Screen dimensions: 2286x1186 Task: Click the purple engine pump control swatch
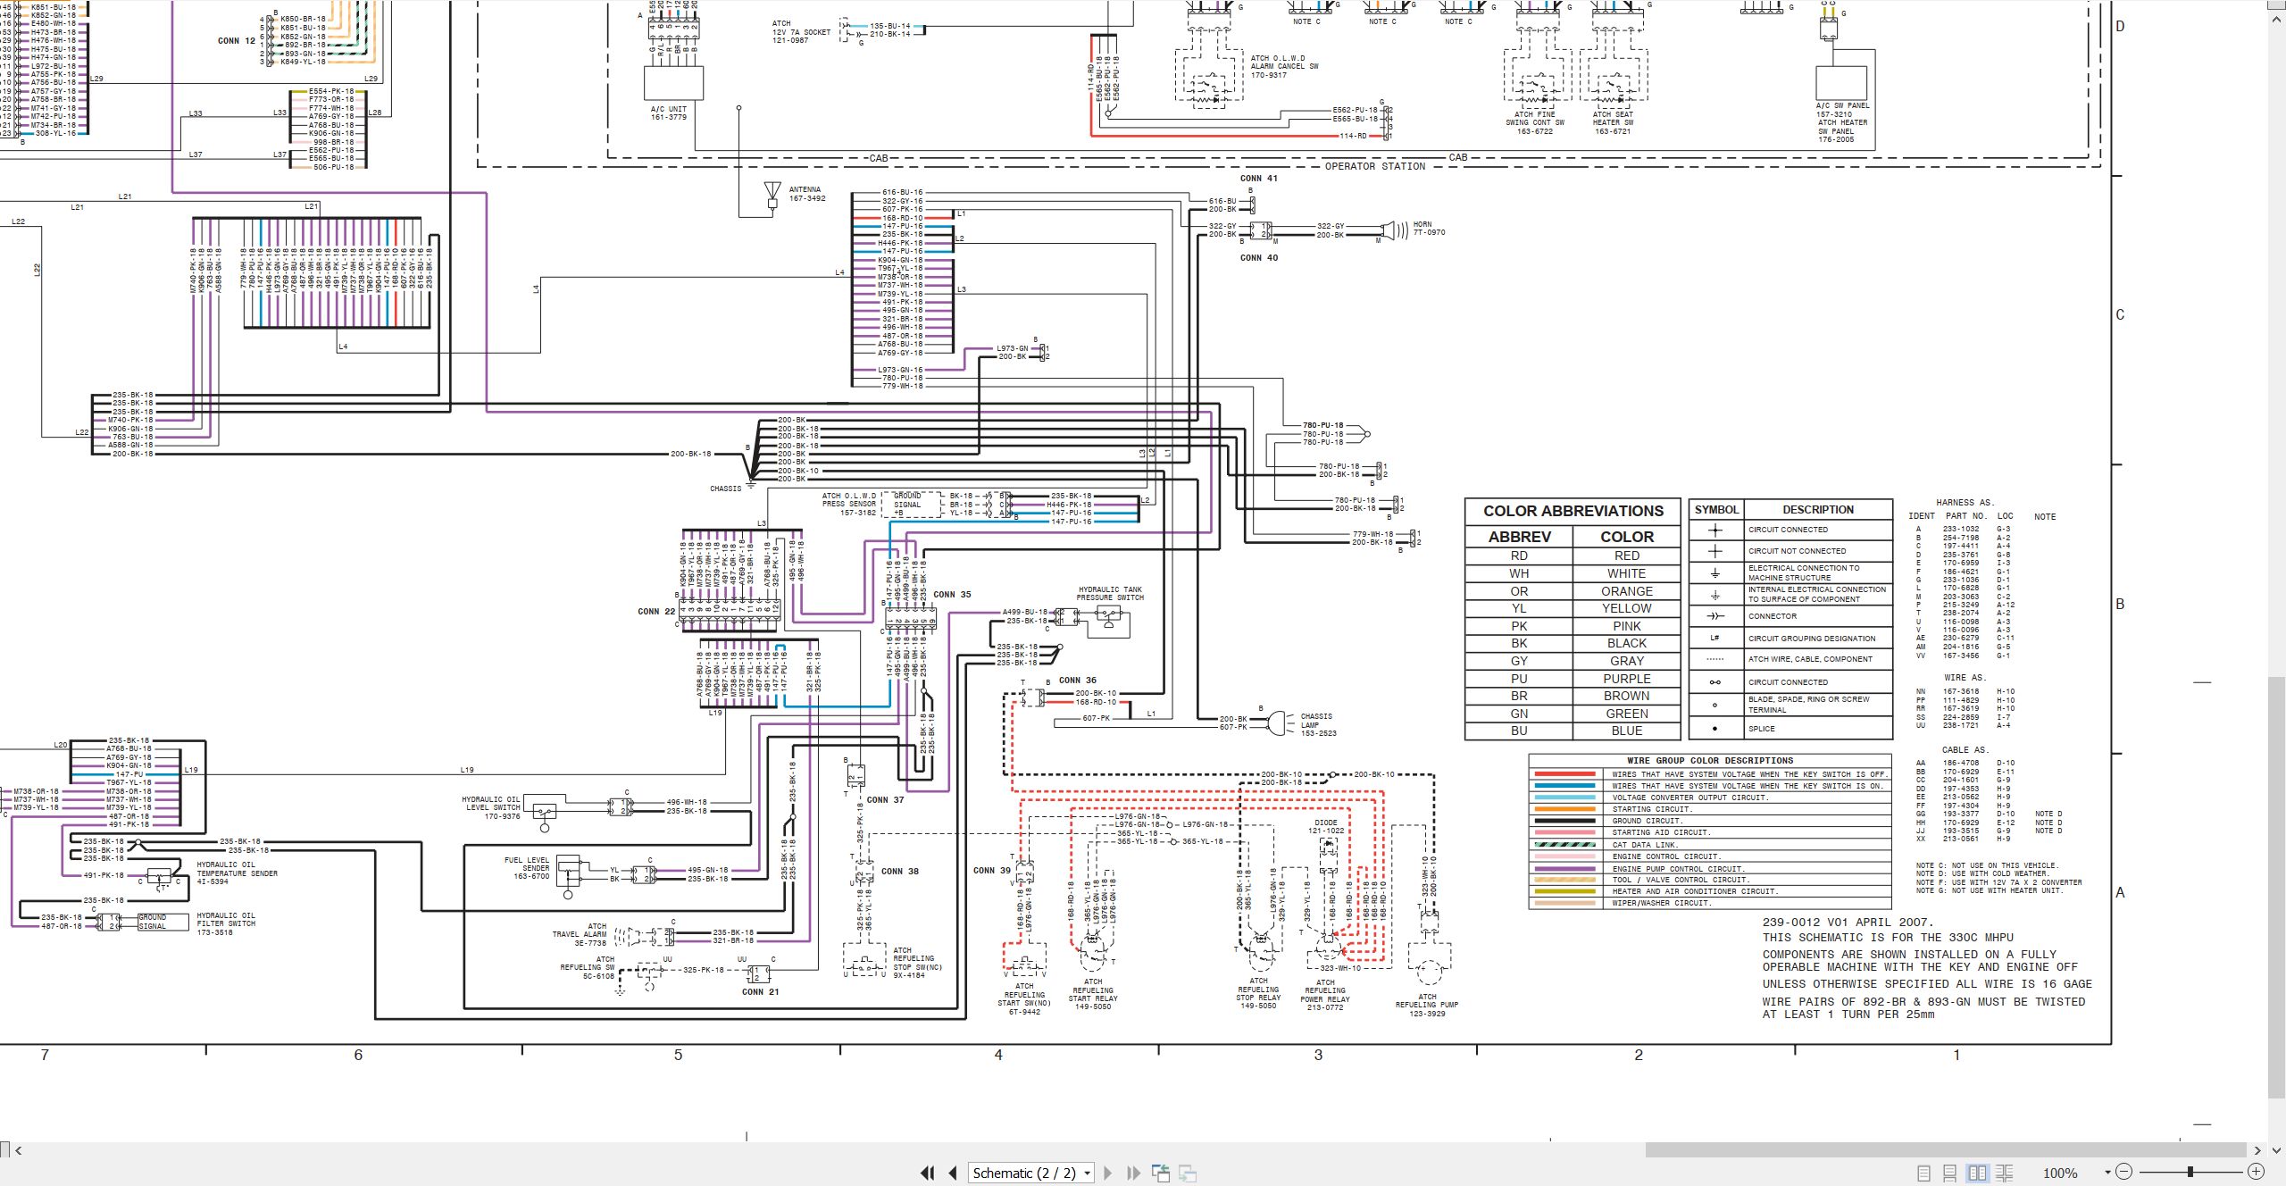(1564, 868)
